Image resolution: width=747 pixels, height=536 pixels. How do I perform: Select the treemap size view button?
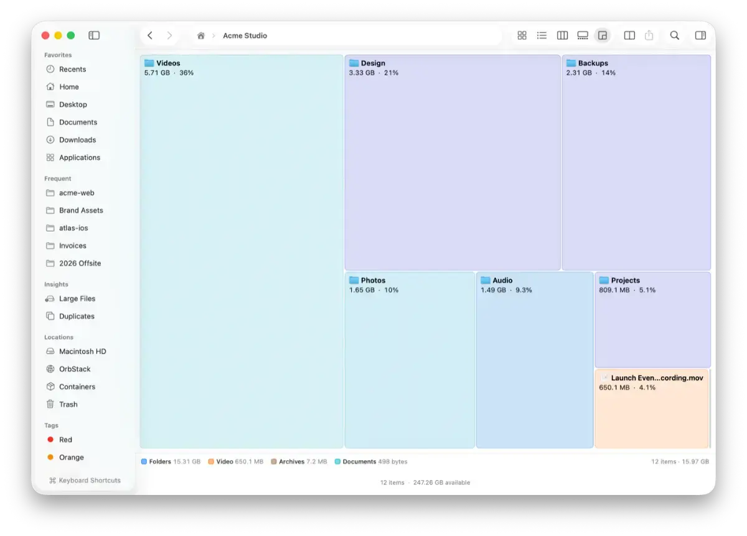(x=603, y=35)
